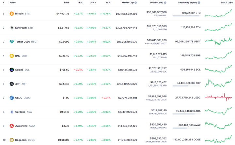Click the Solana coin logo
This screenshot has height=145, width=235.
click(12, 70)
